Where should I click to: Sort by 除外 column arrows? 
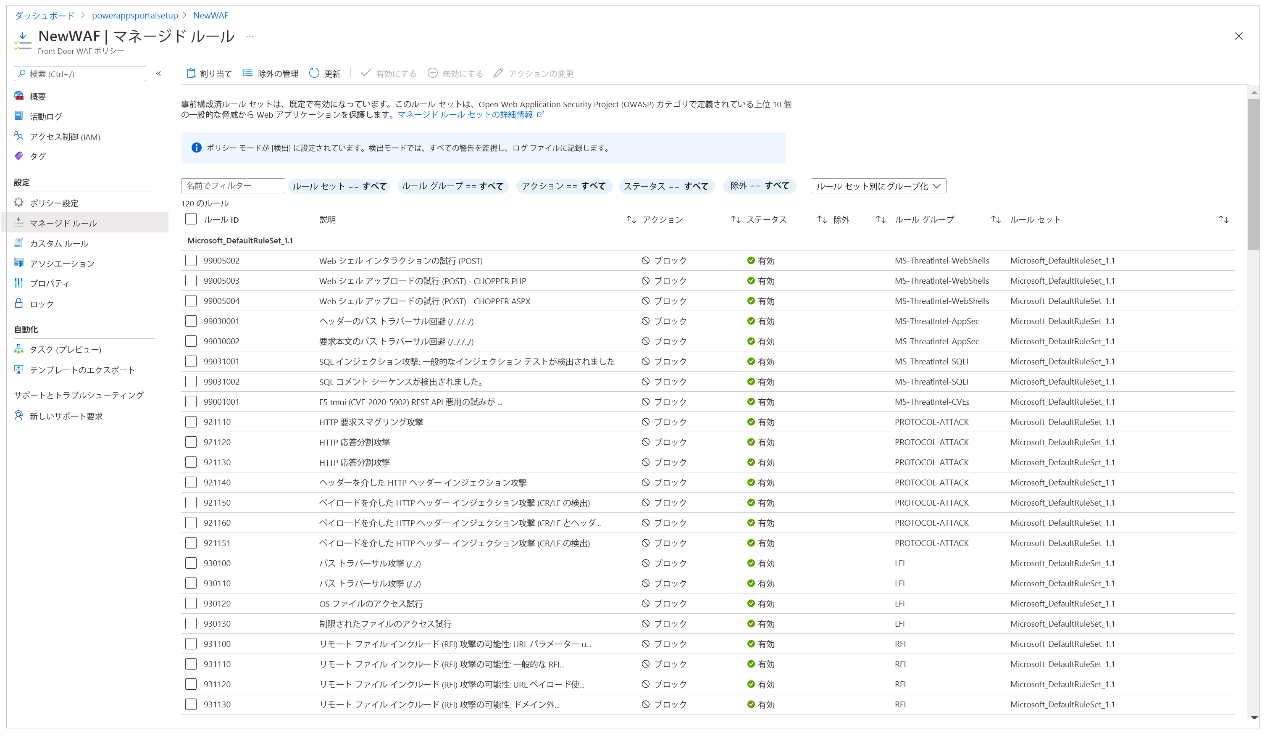tap(881, 219)
